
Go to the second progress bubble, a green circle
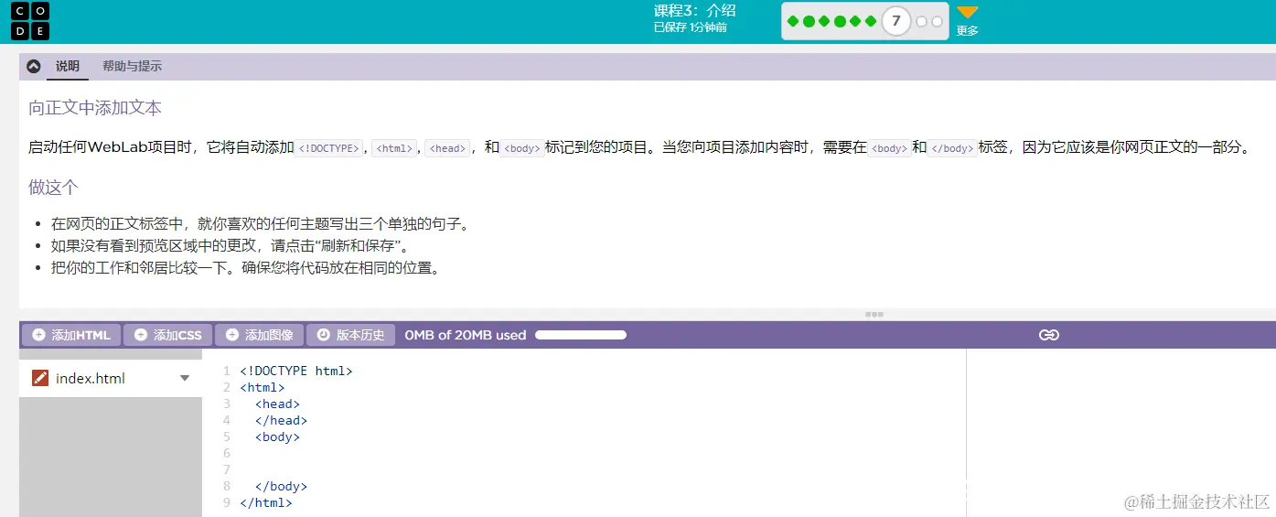coord(809,21)
